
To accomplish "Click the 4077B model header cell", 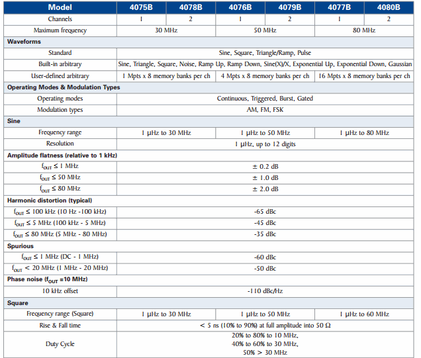I will click(339, 8).
